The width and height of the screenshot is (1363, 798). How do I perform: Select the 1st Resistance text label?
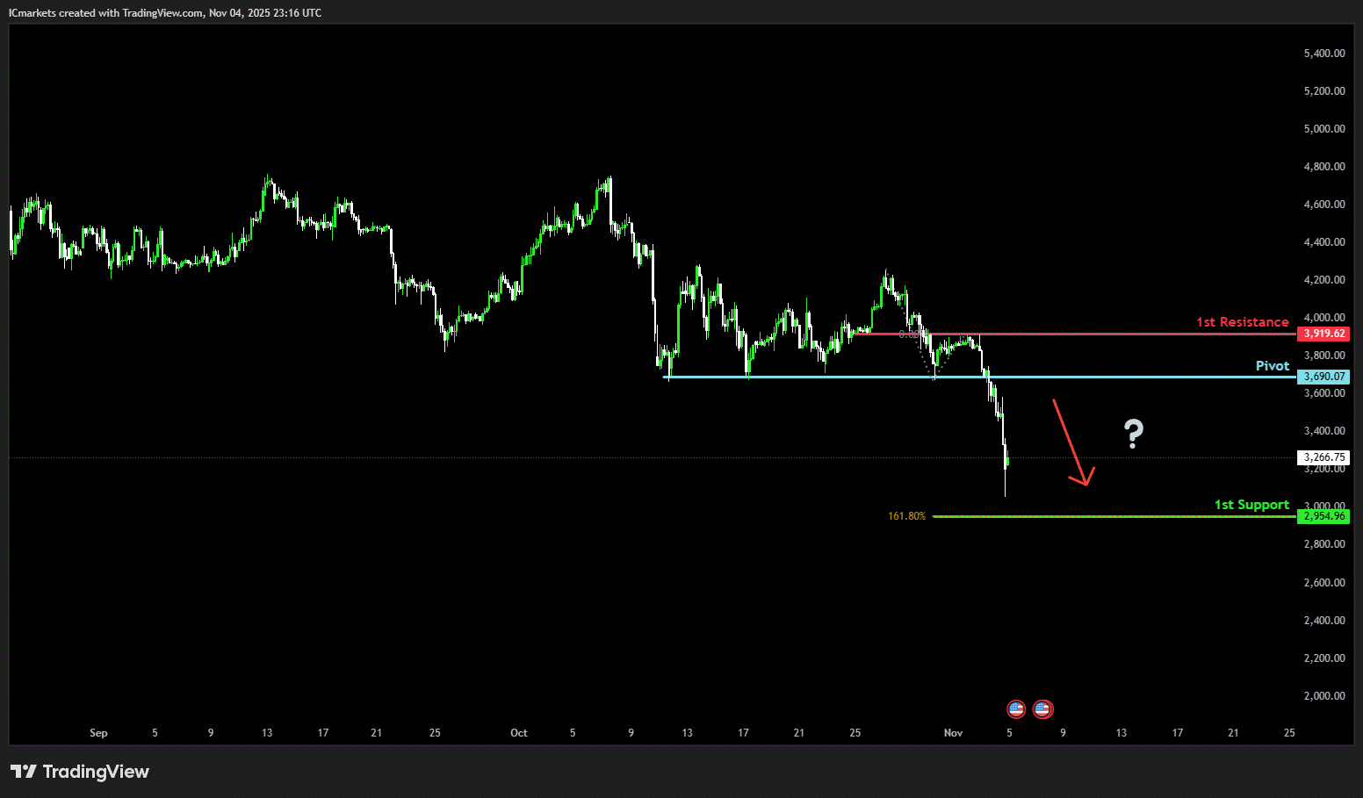tap(1242, 322)
